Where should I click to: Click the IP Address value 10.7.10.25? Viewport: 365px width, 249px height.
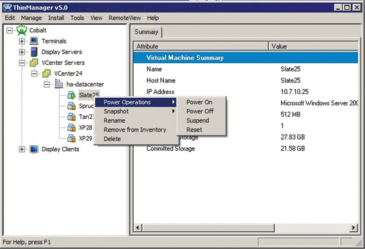295,92
